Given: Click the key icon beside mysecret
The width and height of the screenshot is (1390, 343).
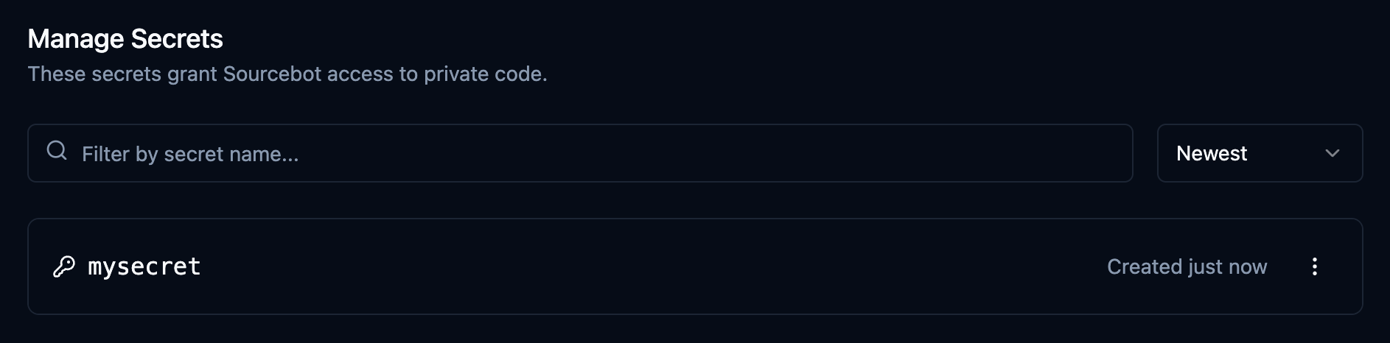Looking at the screenshot, I should click(x=64, y=266).
